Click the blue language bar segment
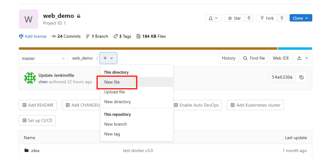This screenshot has height=156, width=327. [x=295, y=49]
